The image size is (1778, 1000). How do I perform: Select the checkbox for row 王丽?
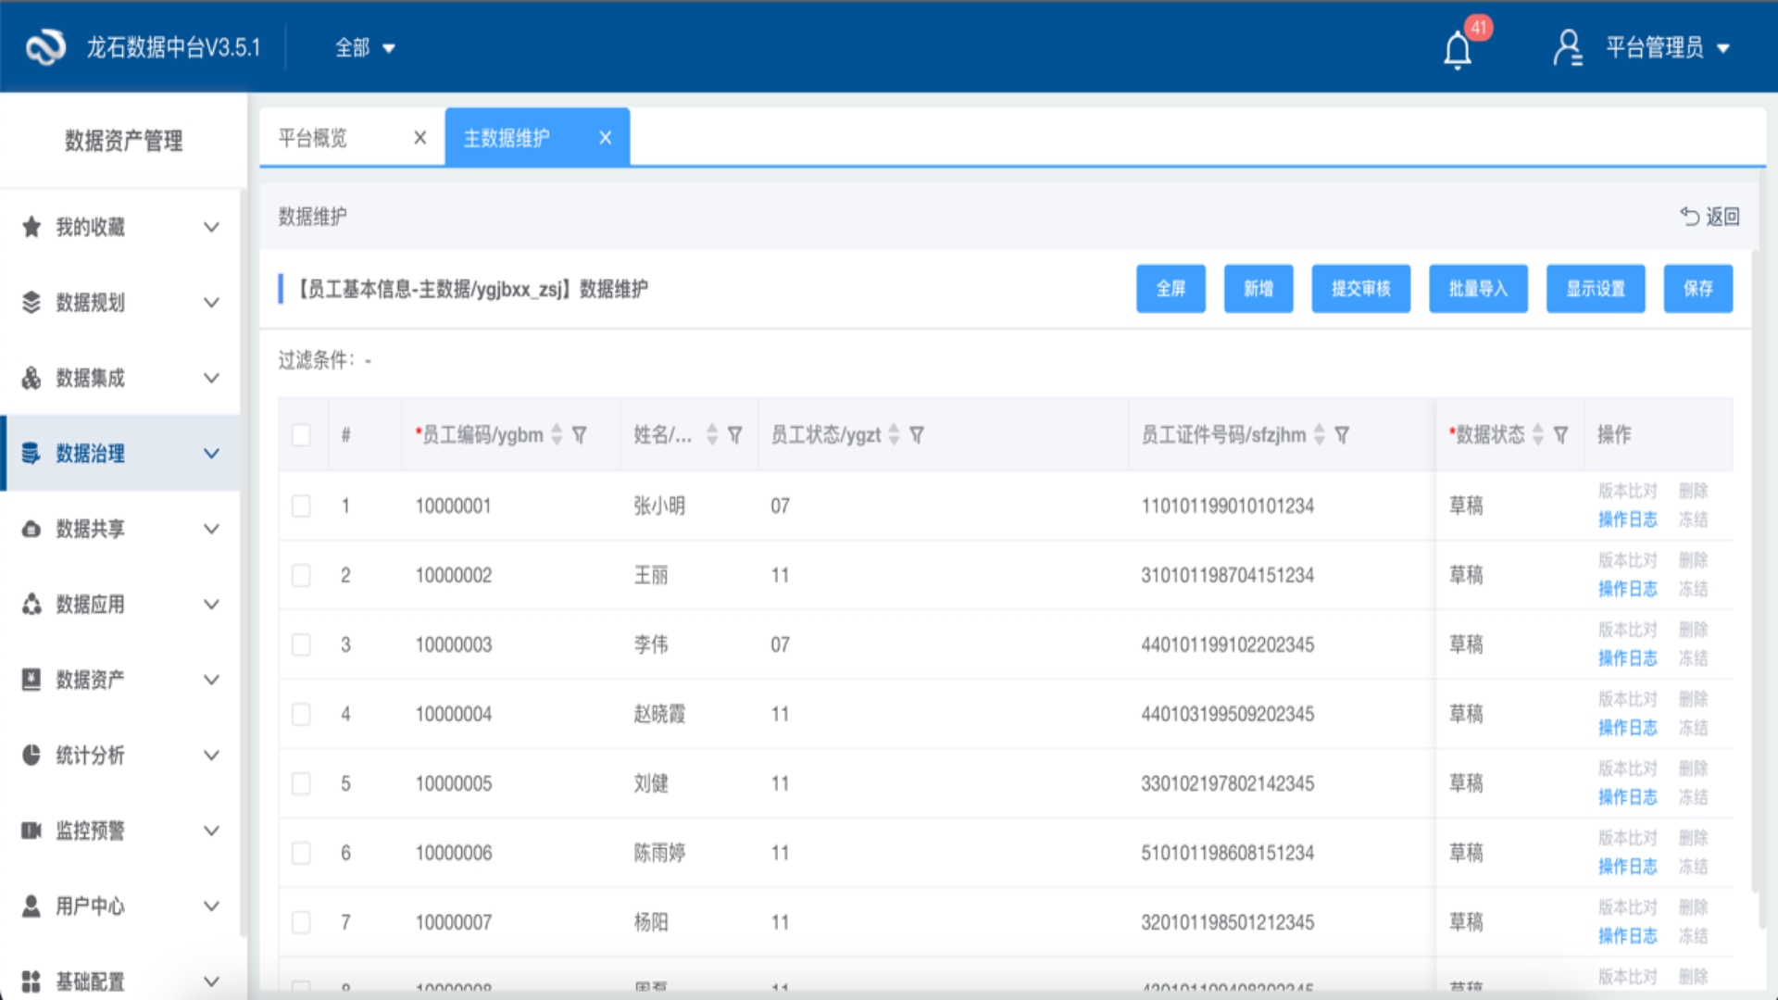301,575
